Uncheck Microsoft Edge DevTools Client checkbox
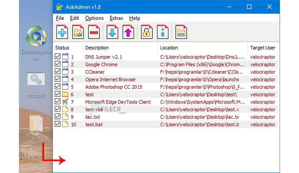This screenshot has width=299, height=173. click(x=57, y=102)
